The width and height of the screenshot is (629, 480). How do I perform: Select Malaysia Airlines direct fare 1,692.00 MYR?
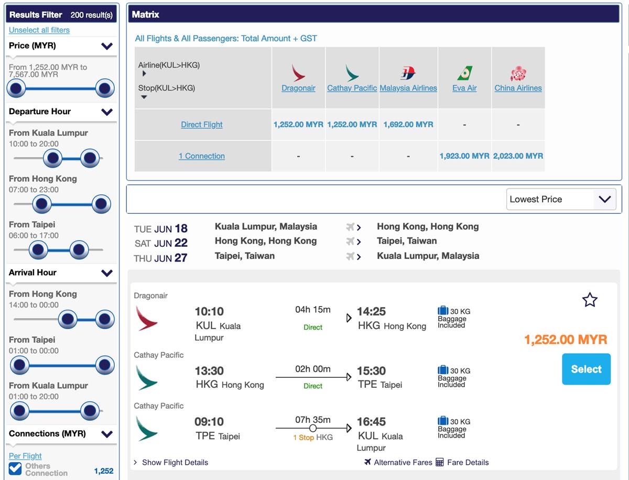[x=408, y=124]
